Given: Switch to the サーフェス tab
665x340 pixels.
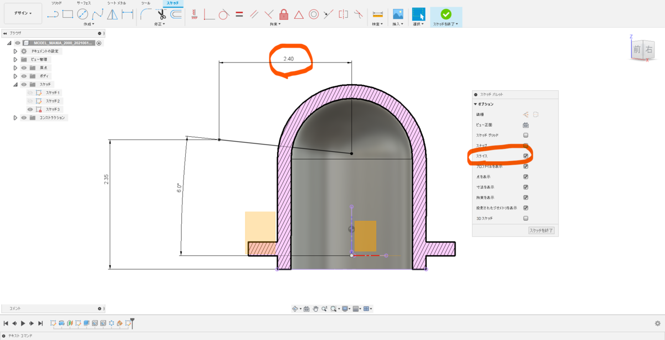Looking at the screenshot, I should coord(85,3).
